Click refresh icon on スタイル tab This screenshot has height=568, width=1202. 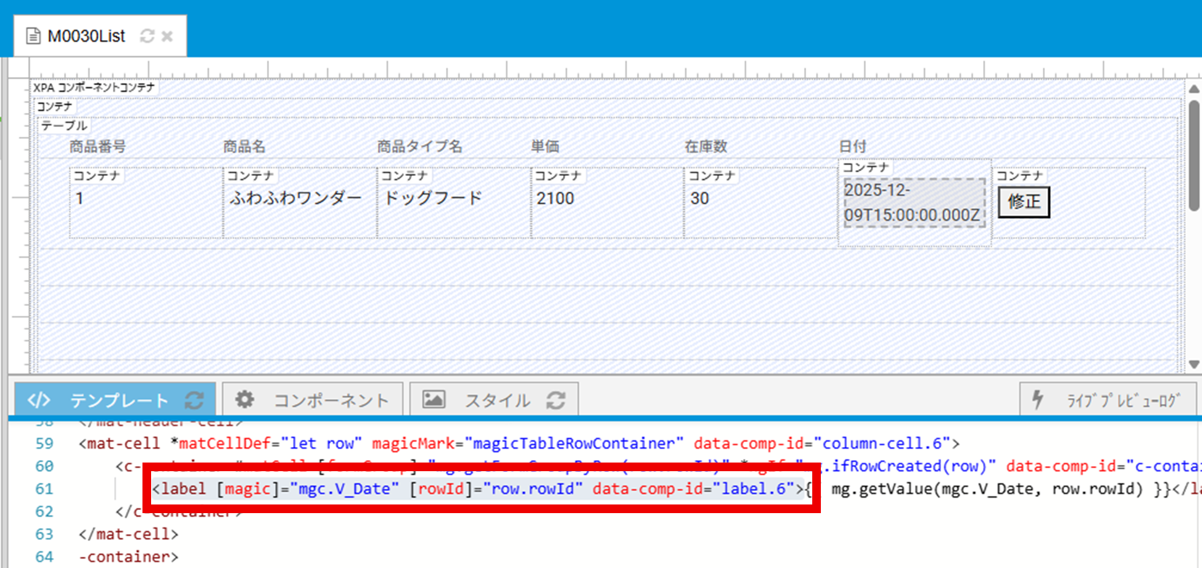(556, 400)
